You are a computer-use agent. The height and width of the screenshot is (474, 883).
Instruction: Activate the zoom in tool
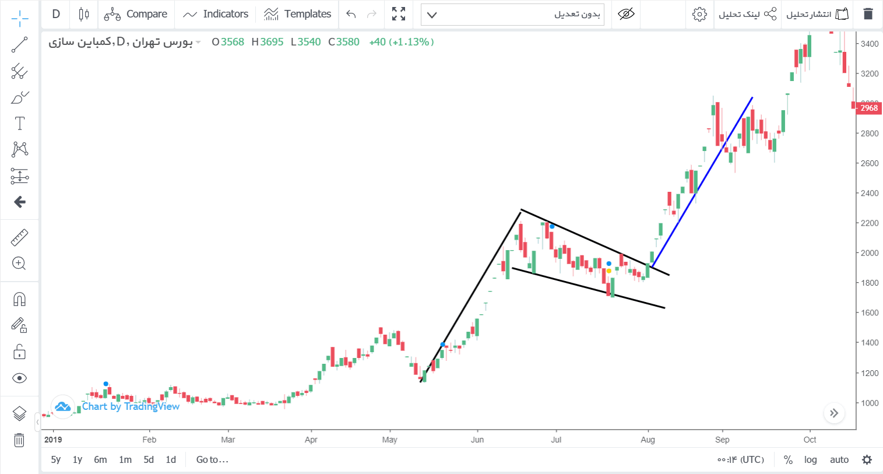19,264
